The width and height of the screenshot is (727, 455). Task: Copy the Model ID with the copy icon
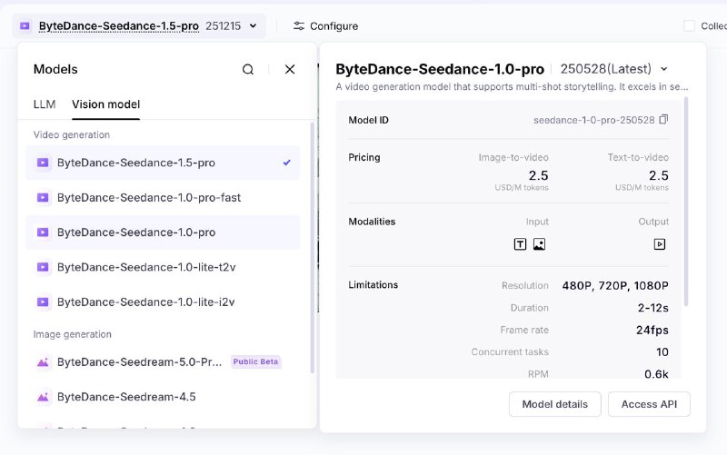tap(663, 120)
